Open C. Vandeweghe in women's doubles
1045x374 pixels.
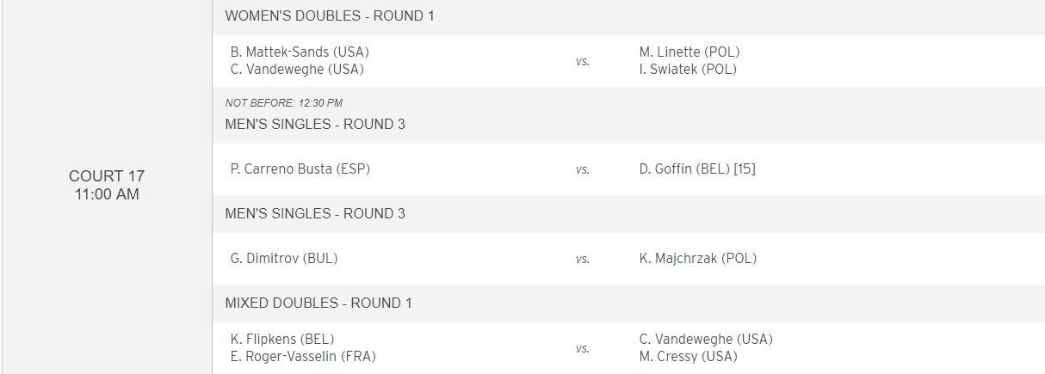tap(297, 70)
